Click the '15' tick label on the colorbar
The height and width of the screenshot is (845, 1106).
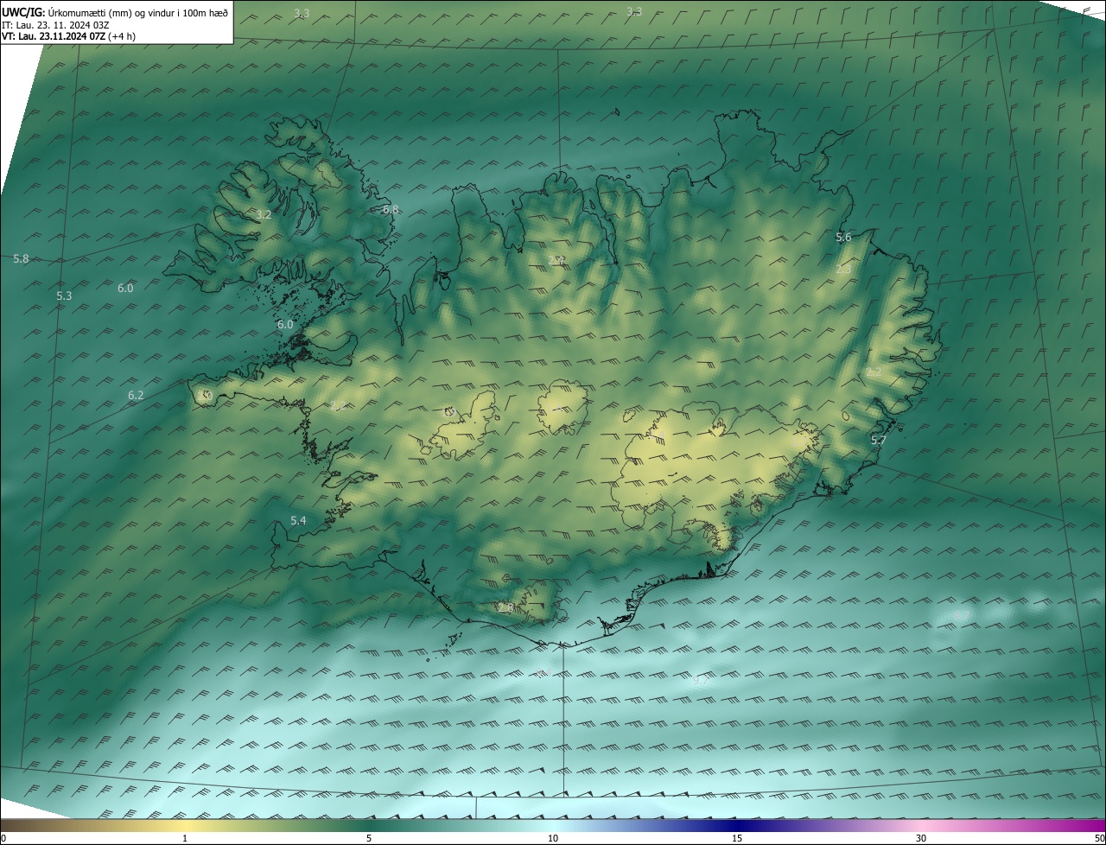(x=737, y=838)
